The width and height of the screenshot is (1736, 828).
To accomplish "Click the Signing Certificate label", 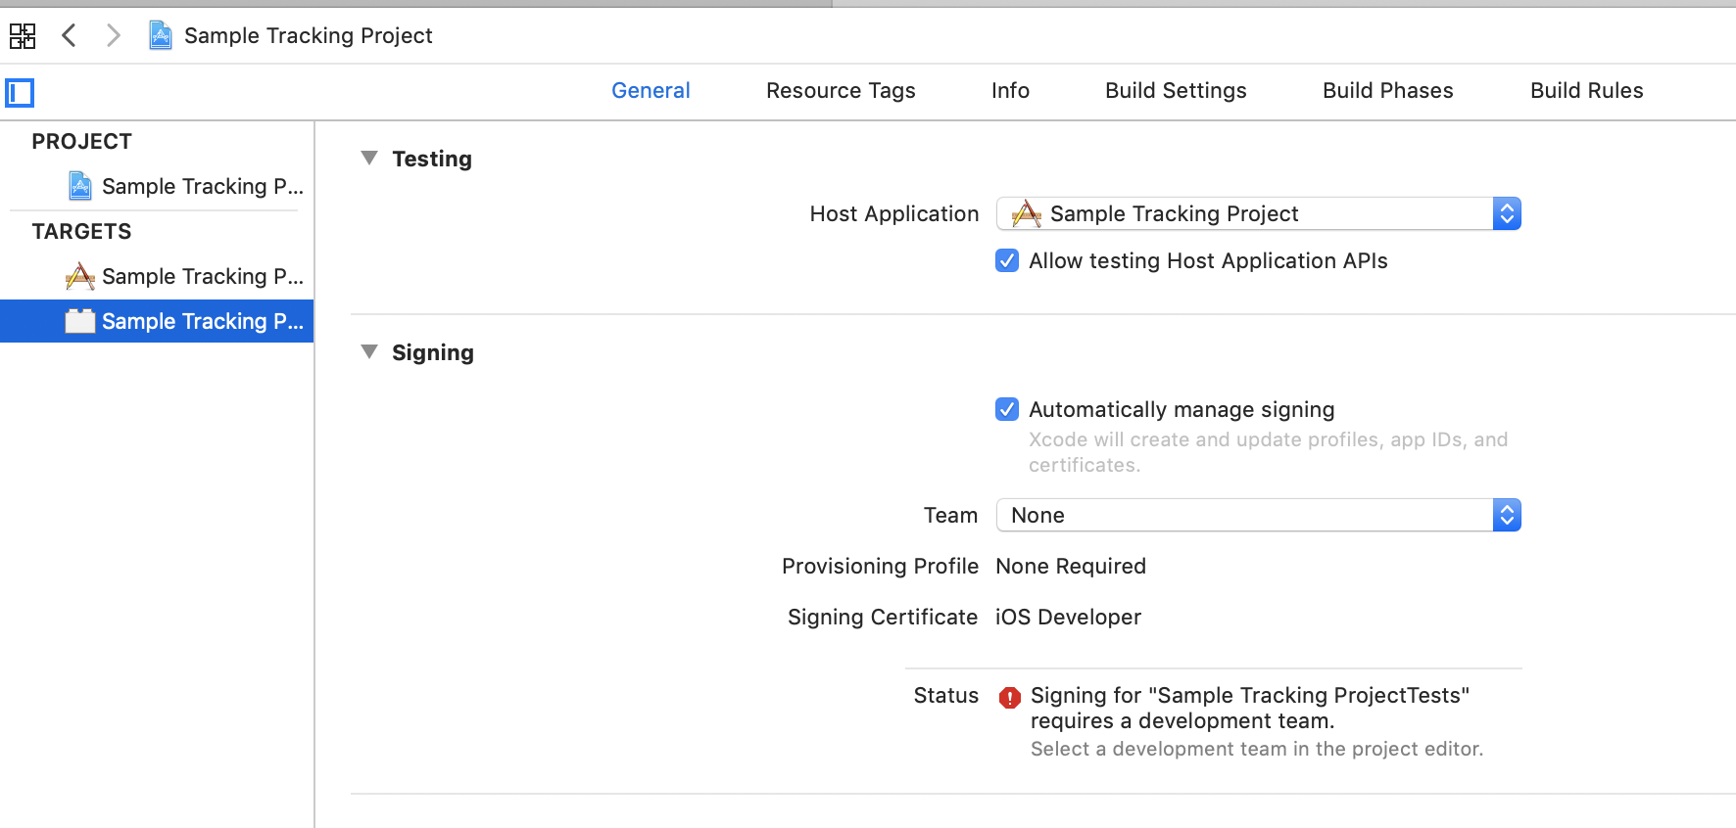I will pos(882,617).
